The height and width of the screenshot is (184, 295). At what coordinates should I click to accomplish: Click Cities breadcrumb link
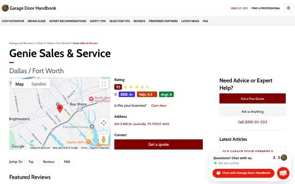[40, 43]
